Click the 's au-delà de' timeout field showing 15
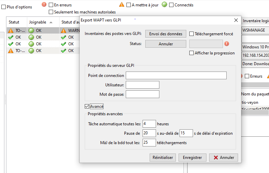This screenshot has width=269, height=173. coord(186,133)
